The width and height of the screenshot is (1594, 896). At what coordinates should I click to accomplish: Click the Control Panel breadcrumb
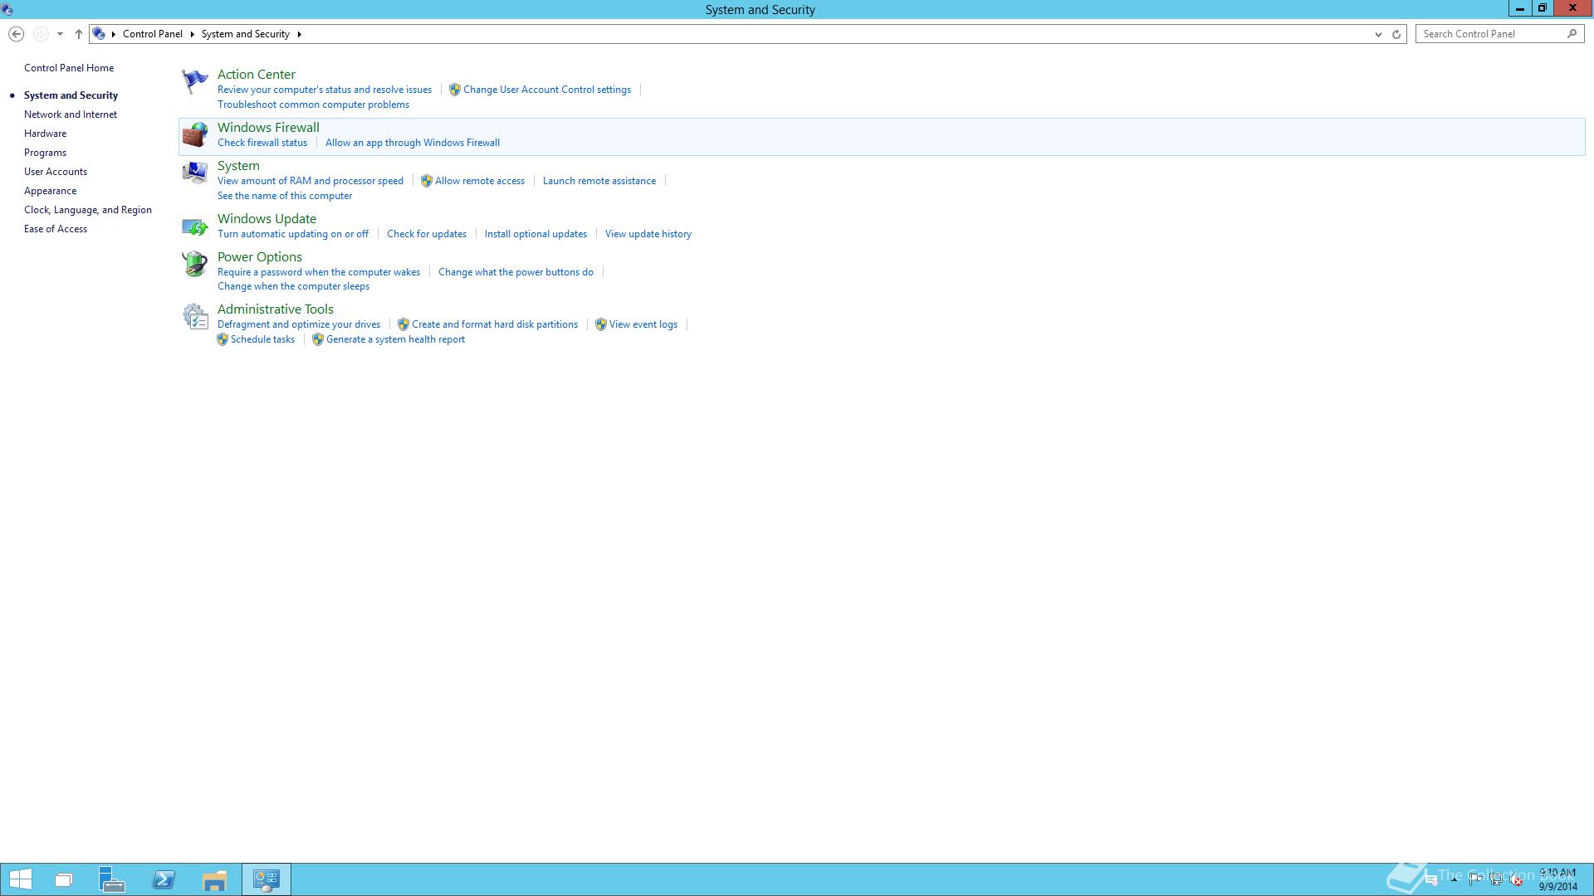[x=153, y=34]
